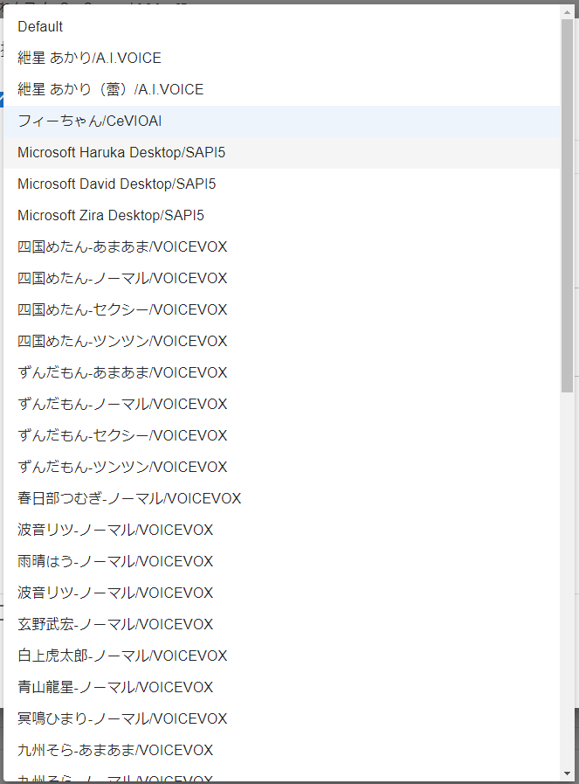The width and height of the screenshot is (579, 784).
Task: Pick フィーちゃん/CeVIOAI voice option
Action: pyautogui.click(x=89, y=121)
